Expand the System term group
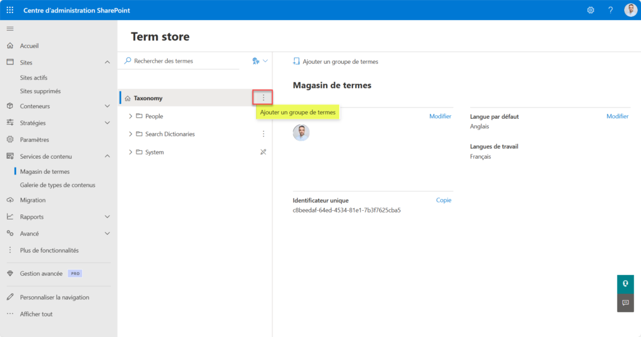Screen dimensions: 641x337 [x=130, y=152]
